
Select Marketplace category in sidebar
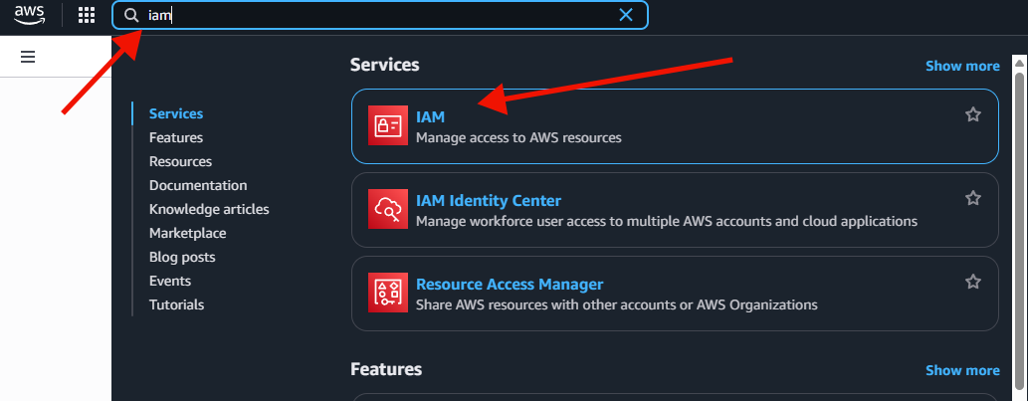click(187, 233)
